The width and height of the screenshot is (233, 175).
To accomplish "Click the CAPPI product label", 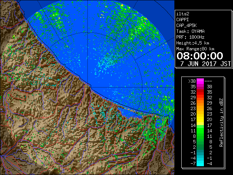I will (x=182, y=20).
